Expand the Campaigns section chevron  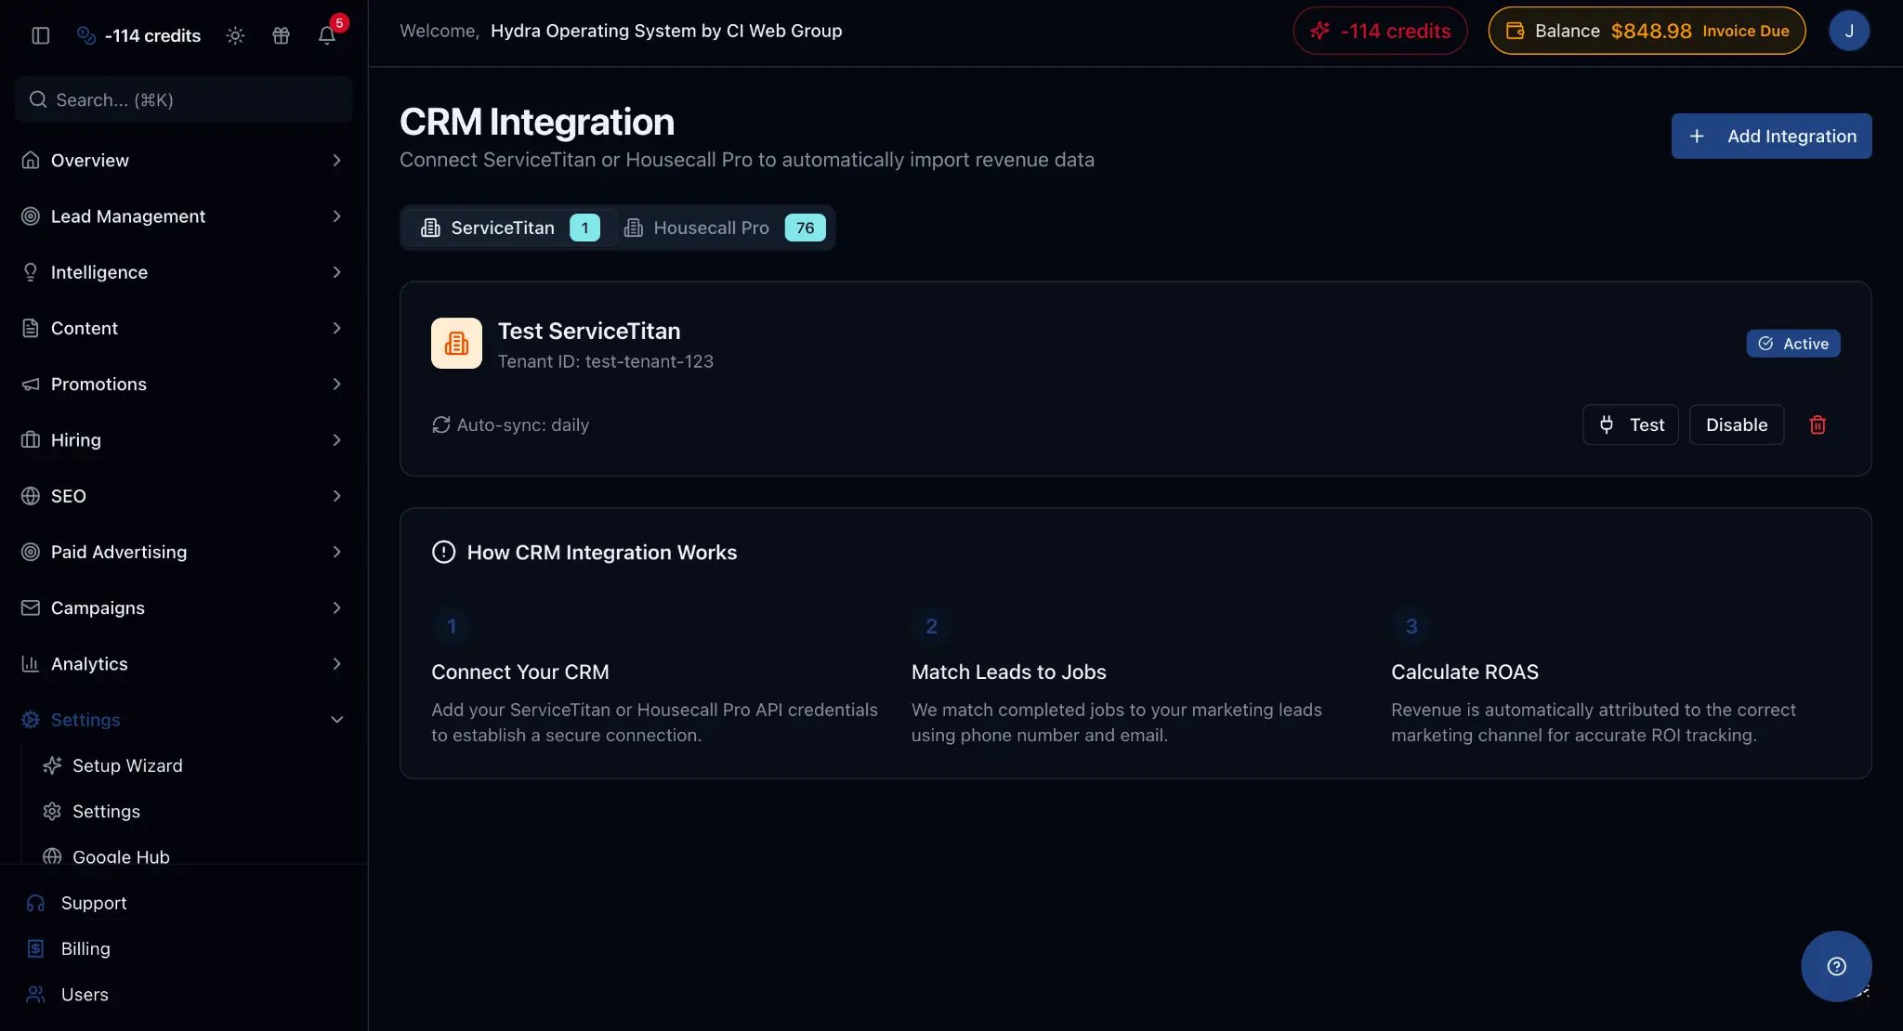(336, 607)
